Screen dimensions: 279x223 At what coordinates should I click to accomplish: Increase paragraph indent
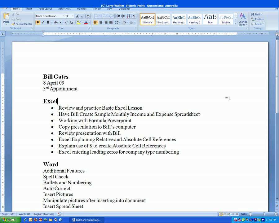123,16
